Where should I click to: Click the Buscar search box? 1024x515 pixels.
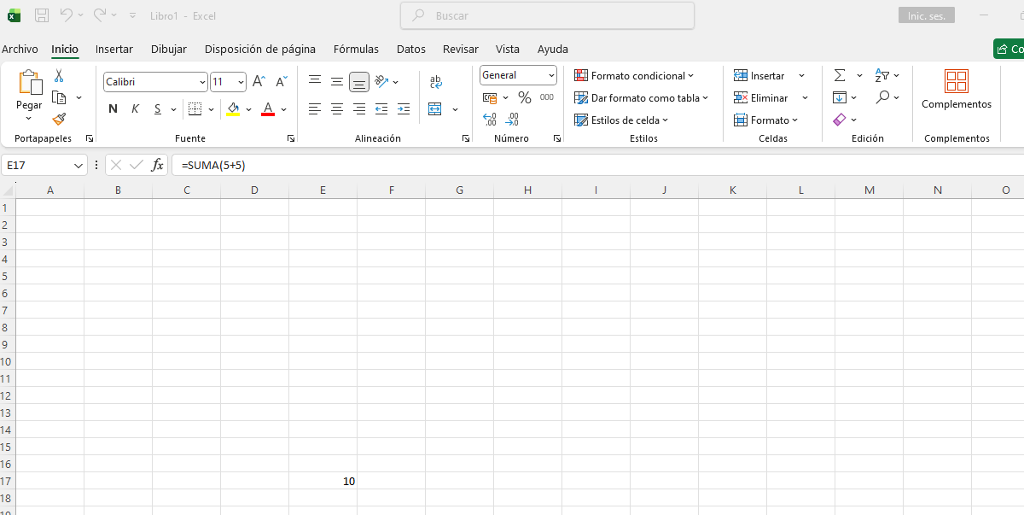547,15
